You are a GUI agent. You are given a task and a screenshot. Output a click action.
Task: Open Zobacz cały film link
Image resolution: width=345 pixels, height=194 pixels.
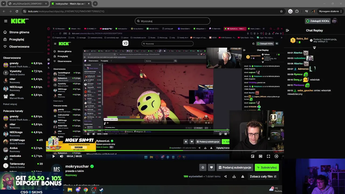tap(263, 176)
